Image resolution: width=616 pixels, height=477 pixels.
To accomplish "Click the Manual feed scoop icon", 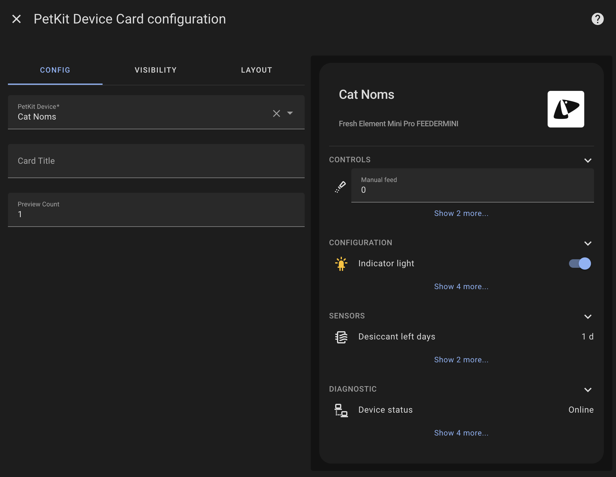I will [341, 187].
